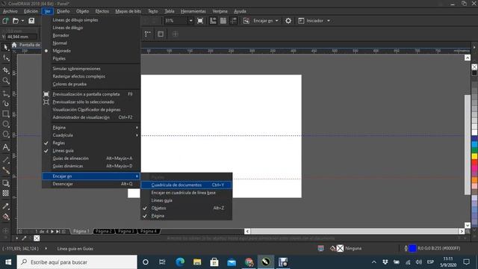Go to next page arrow in navigator
This screenshot has height=269, width=478.
(52, 232)
